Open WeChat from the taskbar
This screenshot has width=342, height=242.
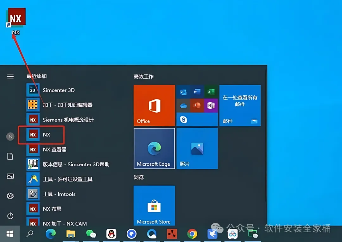pyautogui.click(x=91, y=234)
